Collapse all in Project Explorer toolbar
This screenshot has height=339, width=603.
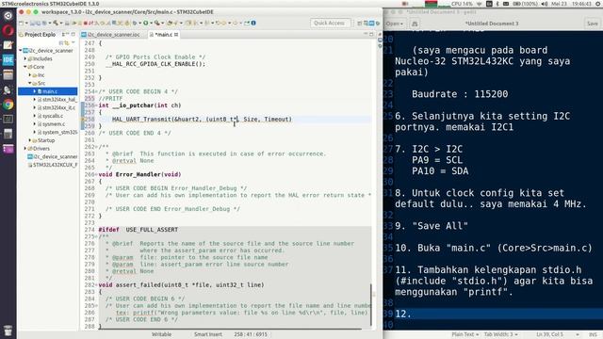point(60,42)
